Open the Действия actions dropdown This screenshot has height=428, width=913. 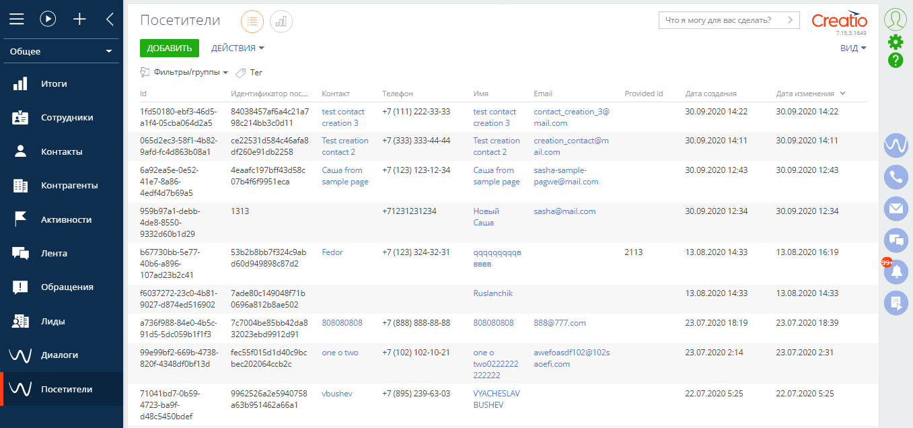tap(238, 48)
